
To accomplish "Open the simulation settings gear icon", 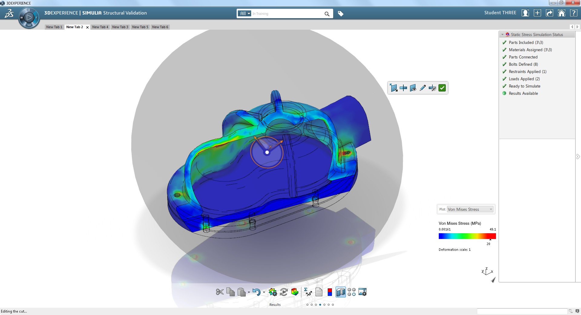I will click(273, 292).
